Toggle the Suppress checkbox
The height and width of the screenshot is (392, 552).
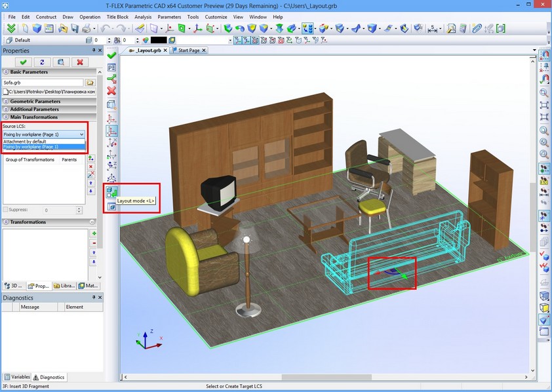pos(6,210)
